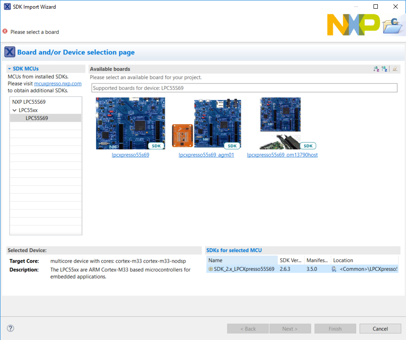Sort boards in descending alphabetical order

384,69
